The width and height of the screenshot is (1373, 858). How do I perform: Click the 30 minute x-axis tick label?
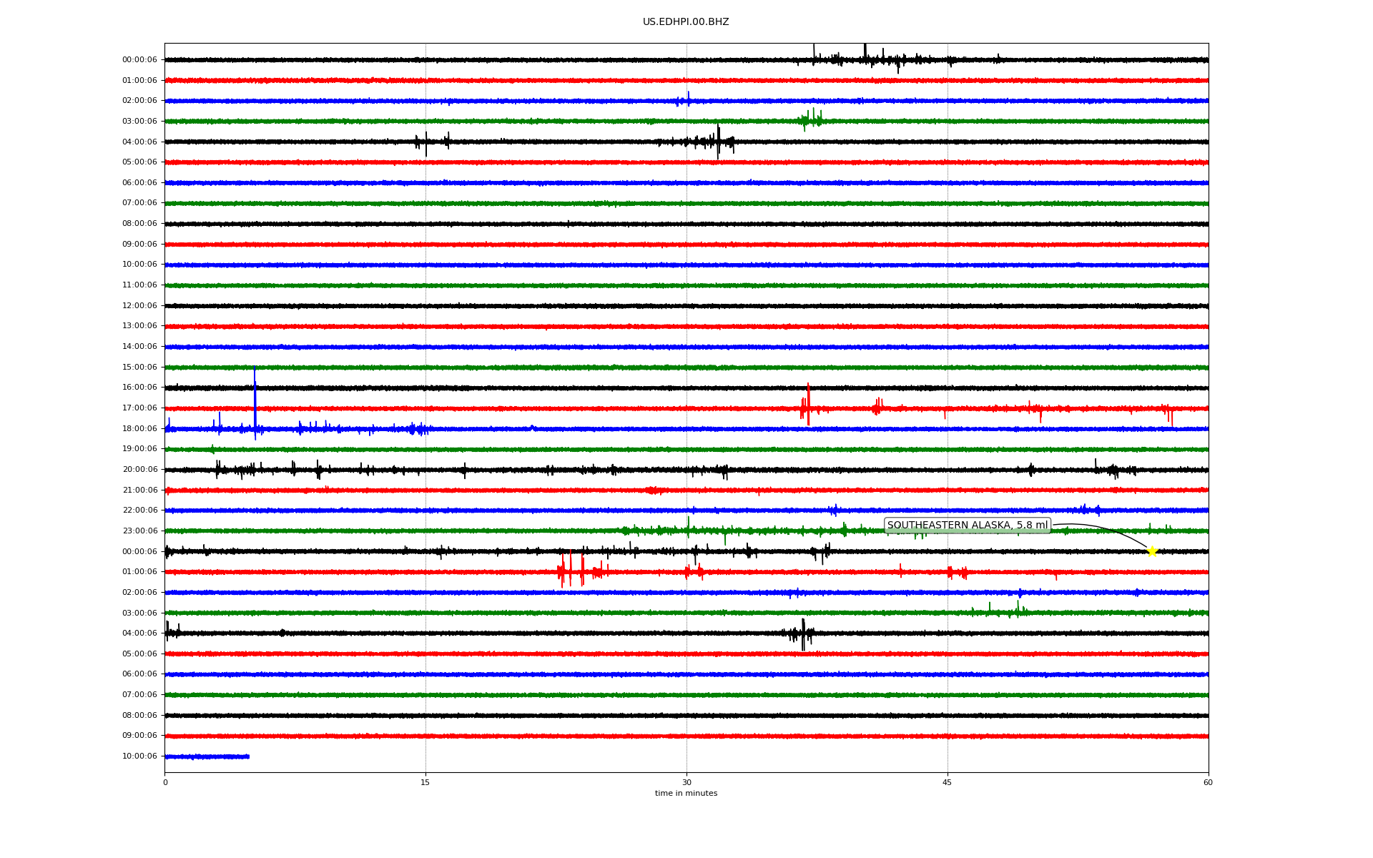(x=686, y=782)
